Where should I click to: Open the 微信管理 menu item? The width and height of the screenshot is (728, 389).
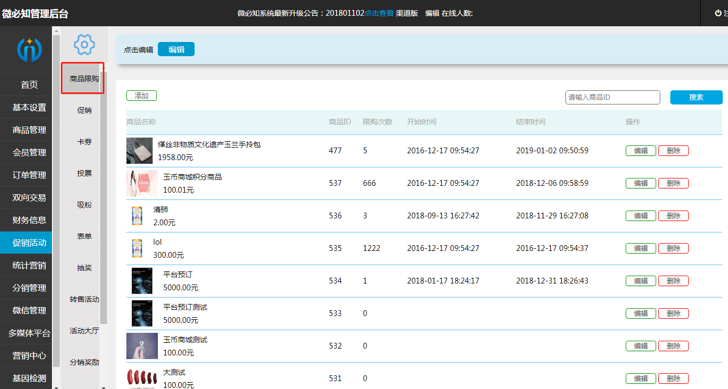click(x=26, y=310)
